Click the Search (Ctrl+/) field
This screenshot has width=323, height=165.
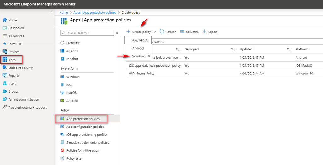(87, 33)
